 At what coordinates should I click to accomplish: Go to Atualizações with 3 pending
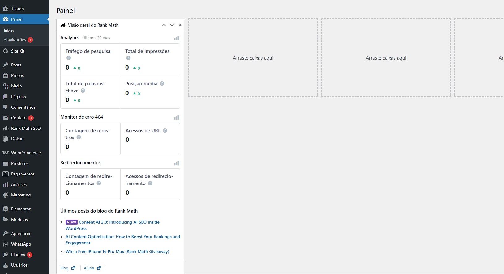pos(15,40)
